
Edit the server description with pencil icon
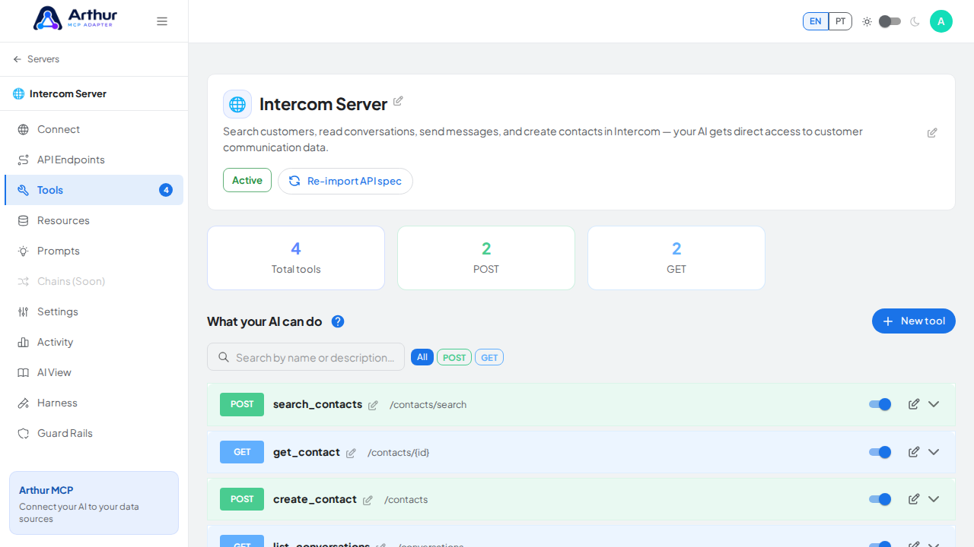click(x=932, y=133)
